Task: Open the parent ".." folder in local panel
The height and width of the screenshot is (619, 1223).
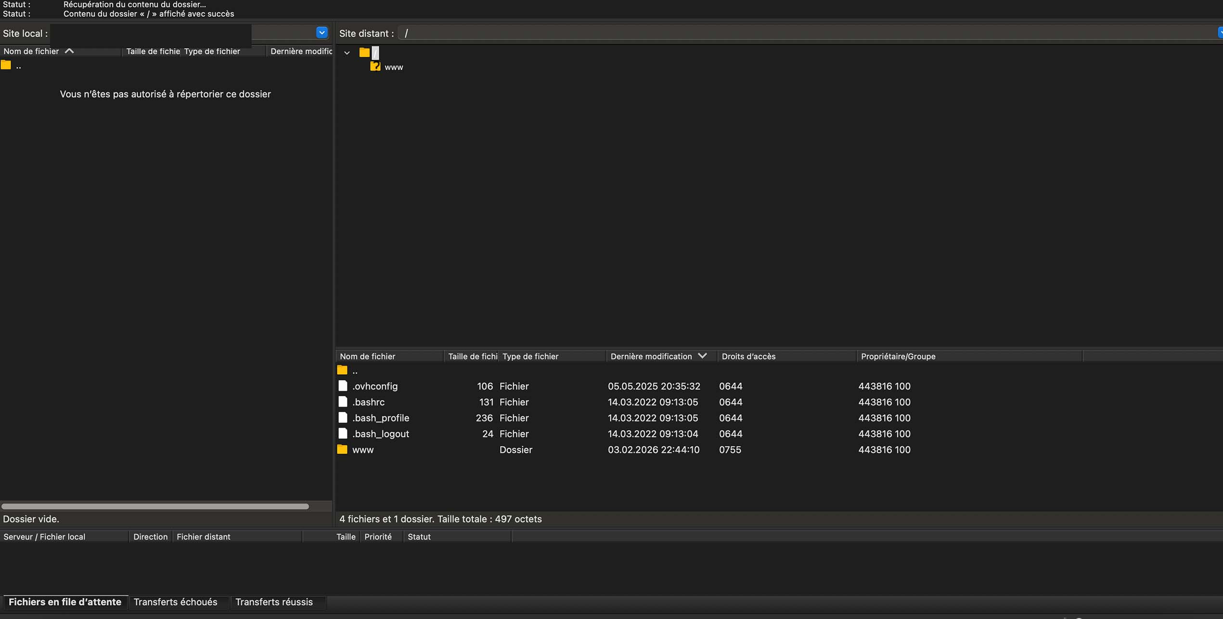Action: (x=19, y=66)
